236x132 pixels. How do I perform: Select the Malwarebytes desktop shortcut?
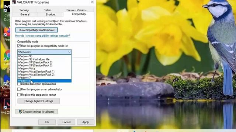pos(6,82)
